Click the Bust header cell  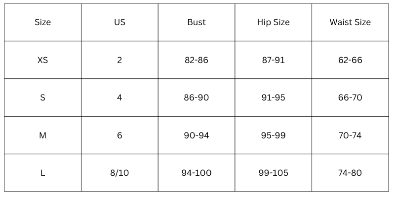pyautogui.click(x=197, y=22)
